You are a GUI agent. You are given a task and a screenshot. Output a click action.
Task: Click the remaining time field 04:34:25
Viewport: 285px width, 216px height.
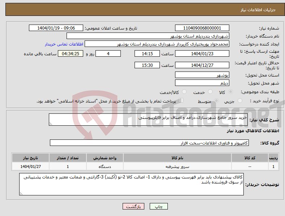click(x=71, y=54)
